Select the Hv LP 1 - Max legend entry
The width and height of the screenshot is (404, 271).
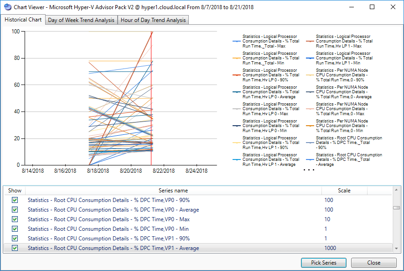(x=344, y=41)
